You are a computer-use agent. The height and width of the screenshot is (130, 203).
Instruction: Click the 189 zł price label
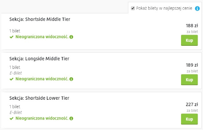[192, 65]
